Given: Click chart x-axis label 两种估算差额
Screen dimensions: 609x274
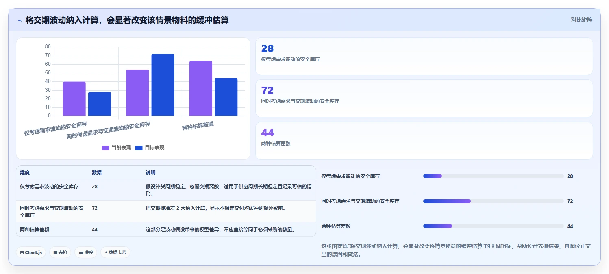Looking at the screenshot, I should tap(198, 126).
